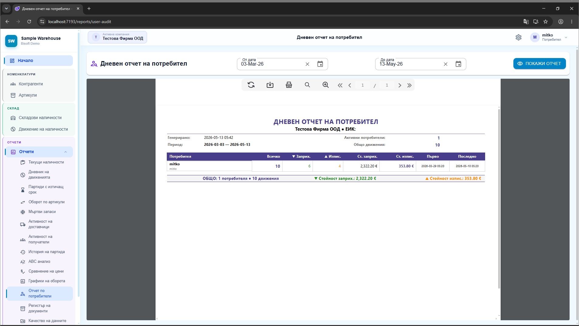Viewport: 579px width, 326px height.
Task: Click the mitko user row in report
Action: point(326,166)
